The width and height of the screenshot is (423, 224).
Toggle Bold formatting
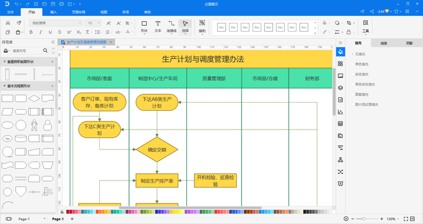coord(31,32)
